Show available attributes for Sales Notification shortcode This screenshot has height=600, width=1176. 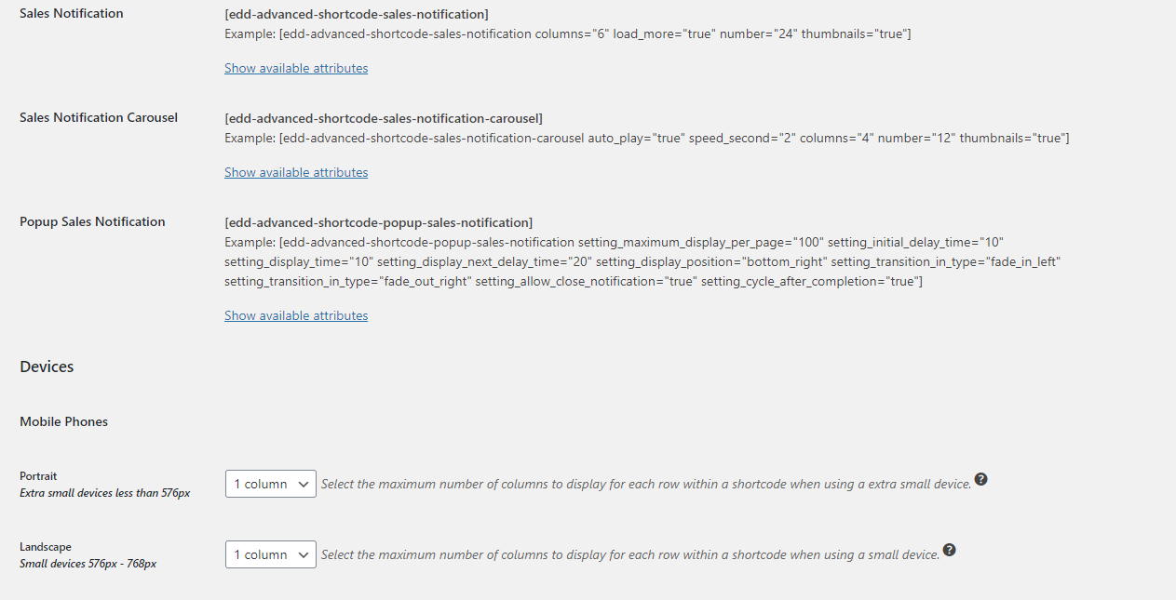[296, 68]
